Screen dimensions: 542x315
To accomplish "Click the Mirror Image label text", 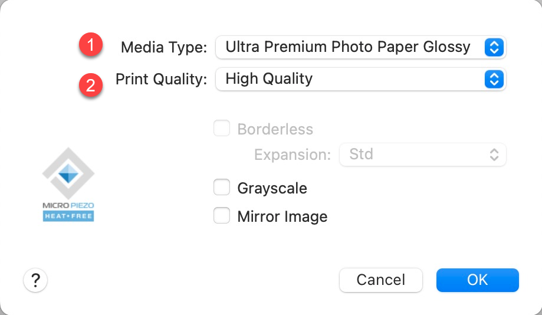I will click(x=282, y=216).
